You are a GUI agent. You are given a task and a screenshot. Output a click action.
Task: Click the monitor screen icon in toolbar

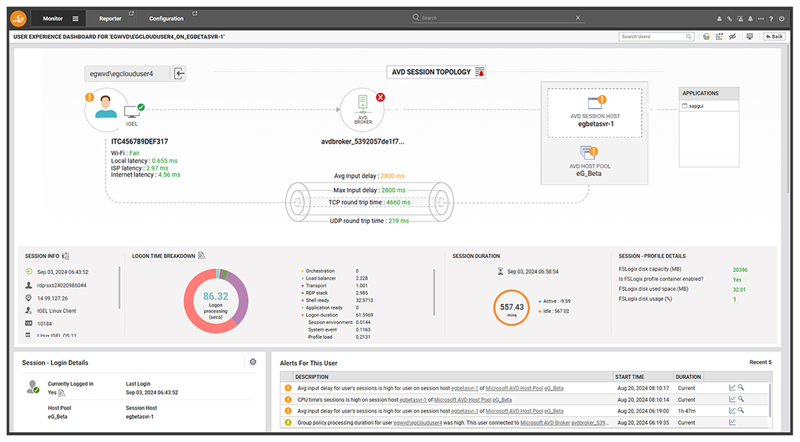749,37
